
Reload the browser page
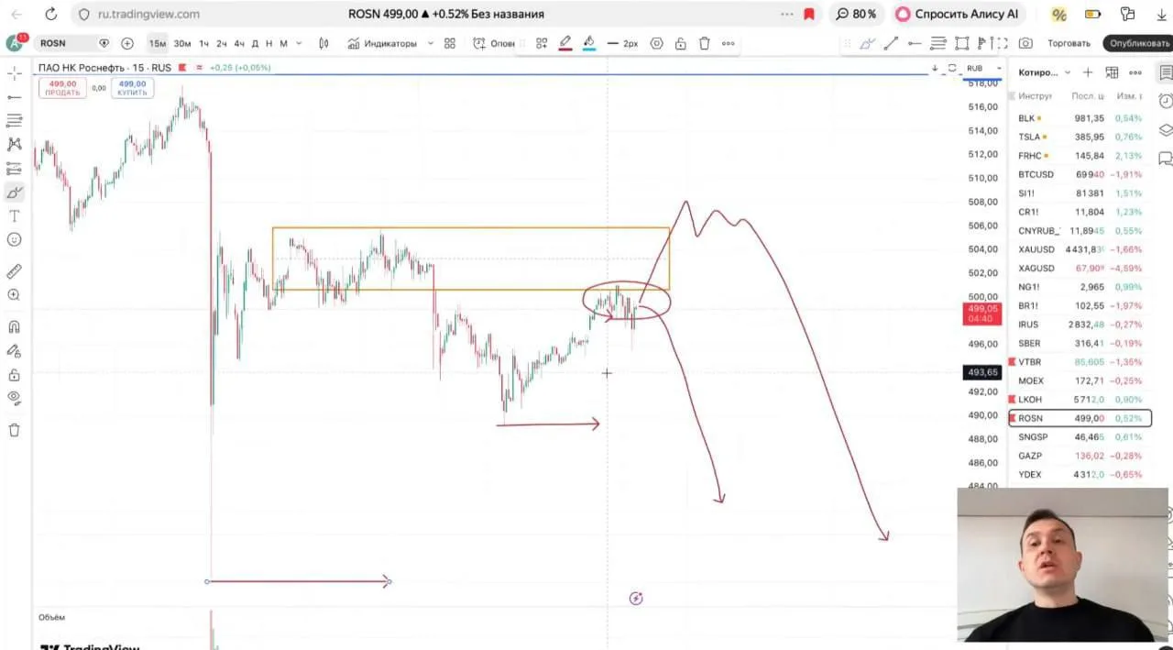(x=50, y=15)
